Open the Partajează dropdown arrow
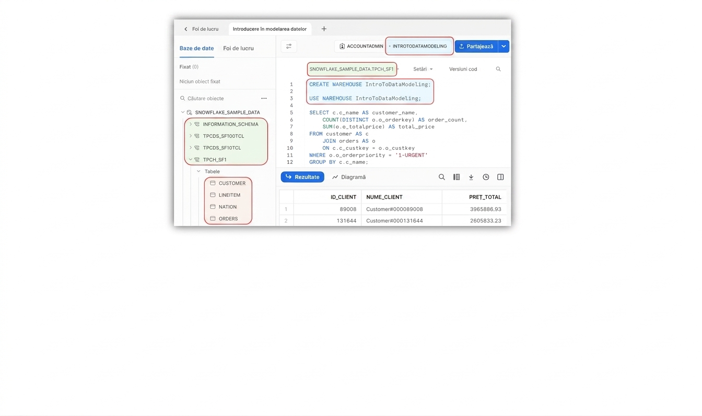The width and height of the screenshot is (702, 416). [504, 46]
